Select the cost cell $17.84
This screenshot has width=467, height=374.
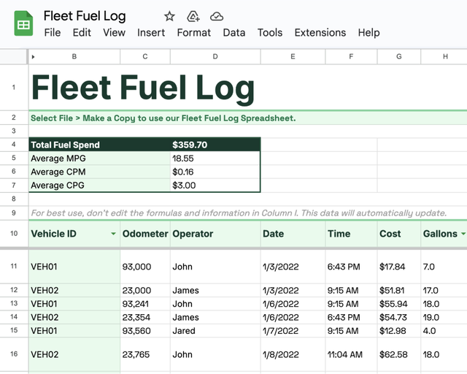(x=399, y=267)
